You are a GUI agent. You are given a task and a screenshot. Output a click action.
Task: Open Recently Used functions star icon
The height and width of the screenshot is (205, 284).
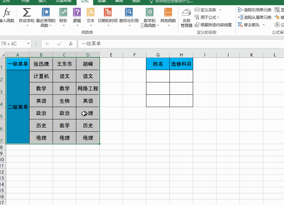click(x=46, y=12)
